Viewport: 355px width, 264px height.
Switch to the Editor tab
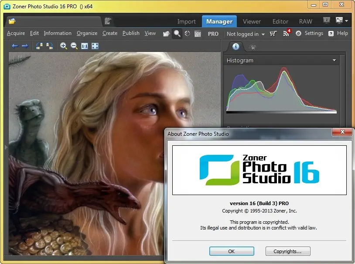tap(280, 21)
